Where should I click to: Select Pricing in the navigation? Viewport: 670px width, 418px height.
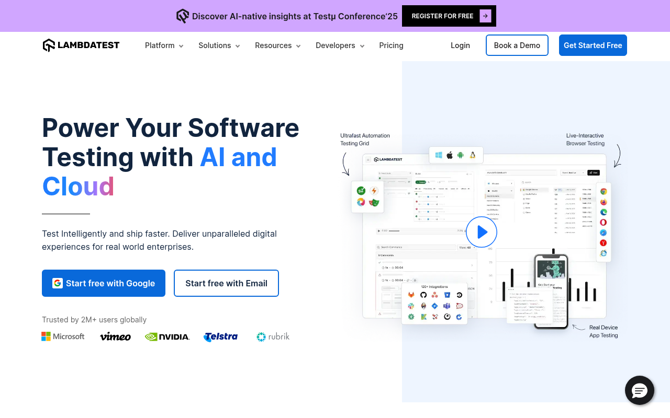click(391, 45)
